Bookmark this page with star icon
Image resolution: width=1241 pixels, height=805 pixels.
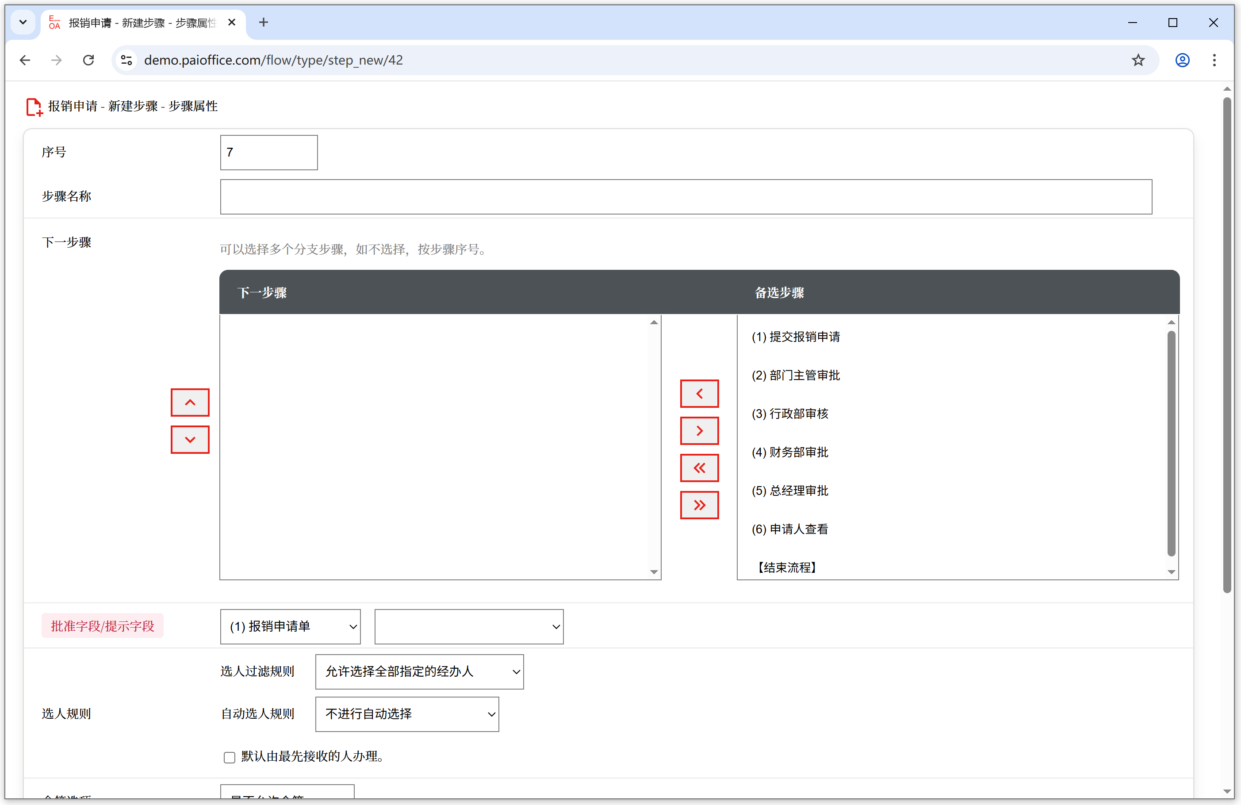(x=1138, y=61)
